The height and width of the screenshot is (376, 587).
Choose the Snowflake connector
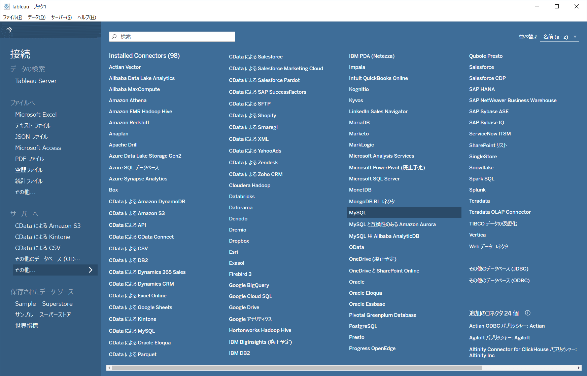(481, 168)
